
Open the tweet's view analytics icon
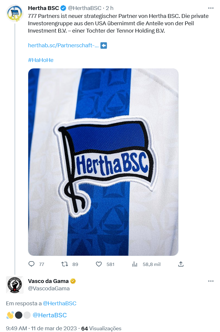coord(135,264)
